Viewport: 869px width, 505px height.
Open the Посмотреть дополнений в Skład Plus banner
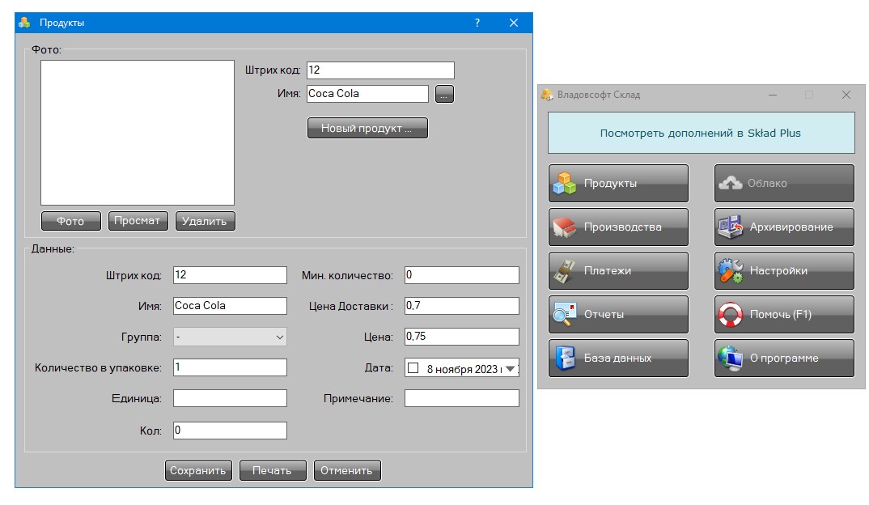(701, 133)
